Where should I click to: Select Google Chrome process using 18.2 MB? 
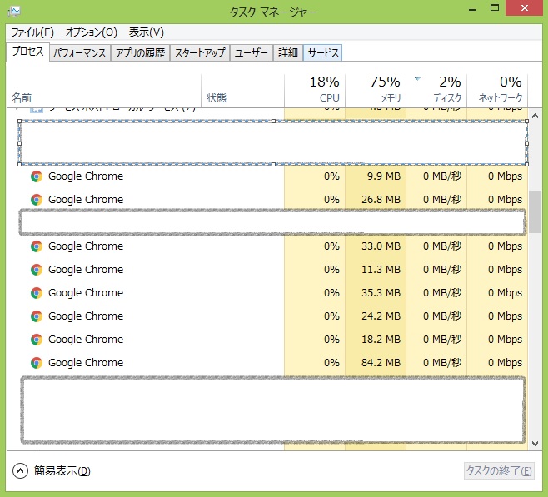pos(267,340)
